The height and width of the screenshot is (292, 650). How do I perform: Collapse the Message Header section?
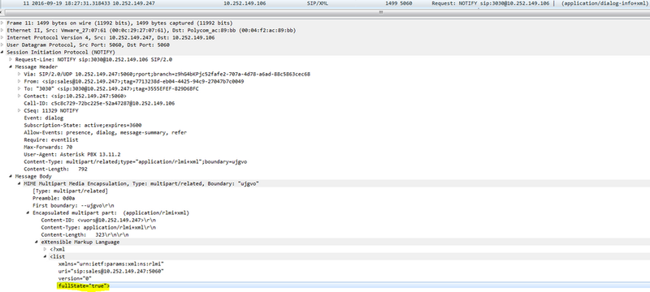click(11, 67)
